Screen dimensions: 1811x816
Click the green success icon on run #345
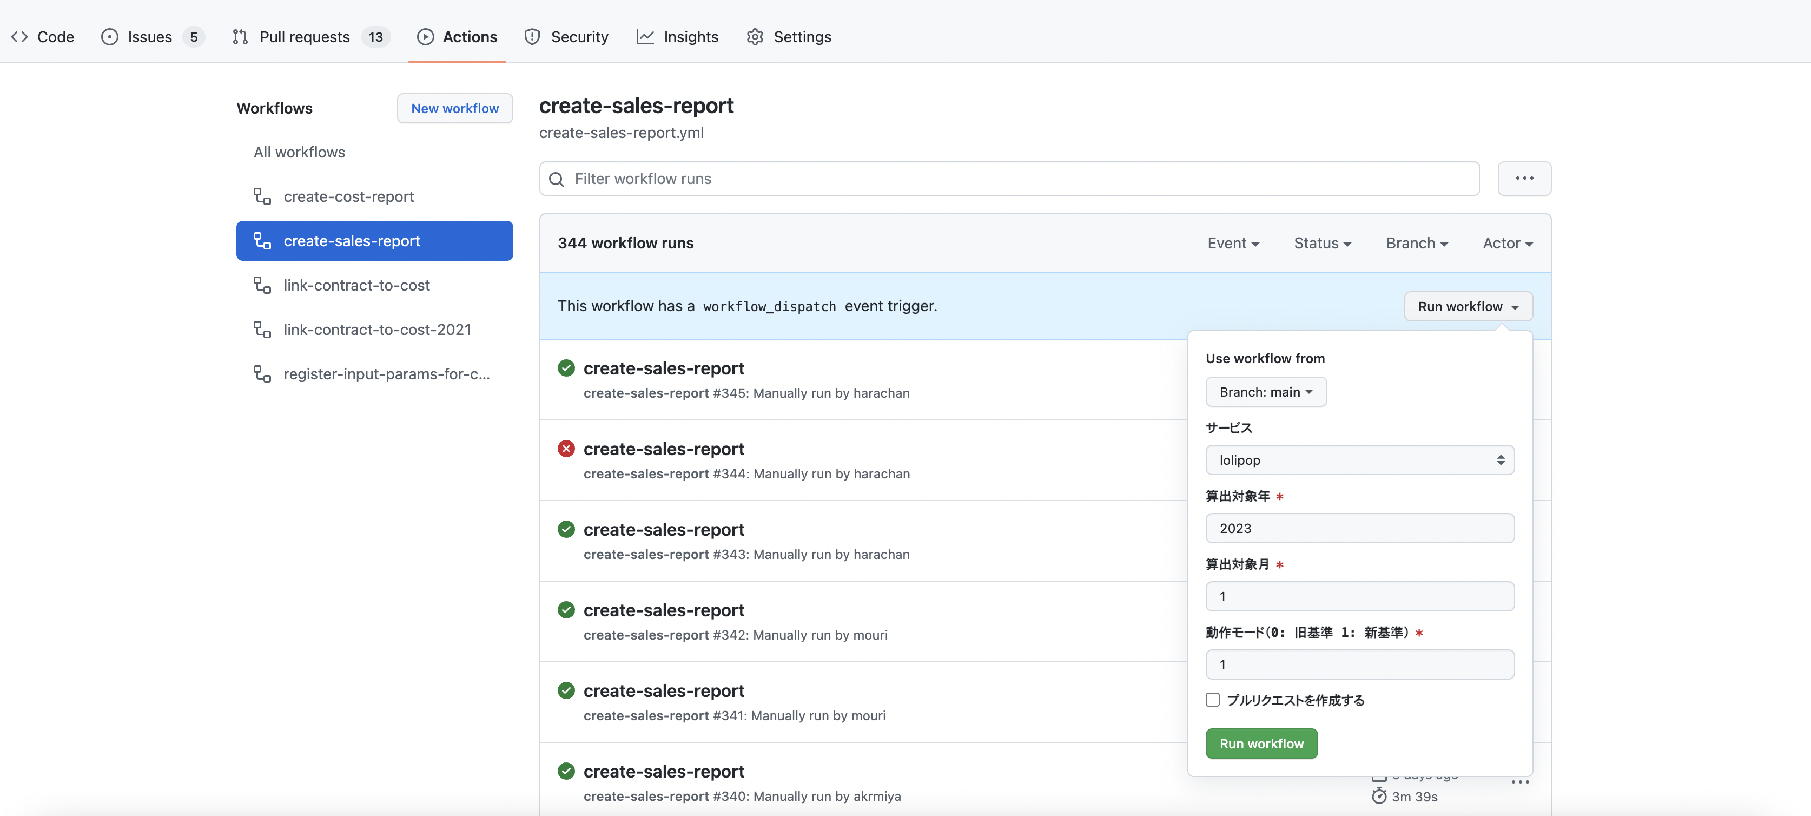coord(567,367)
